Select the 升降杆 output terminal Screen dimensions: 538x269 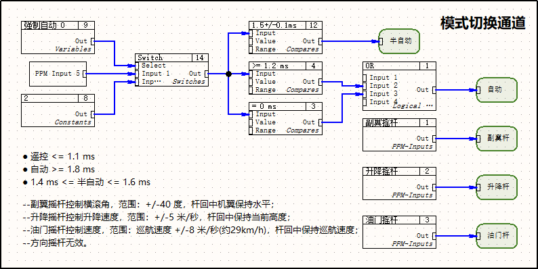[497, 187]
